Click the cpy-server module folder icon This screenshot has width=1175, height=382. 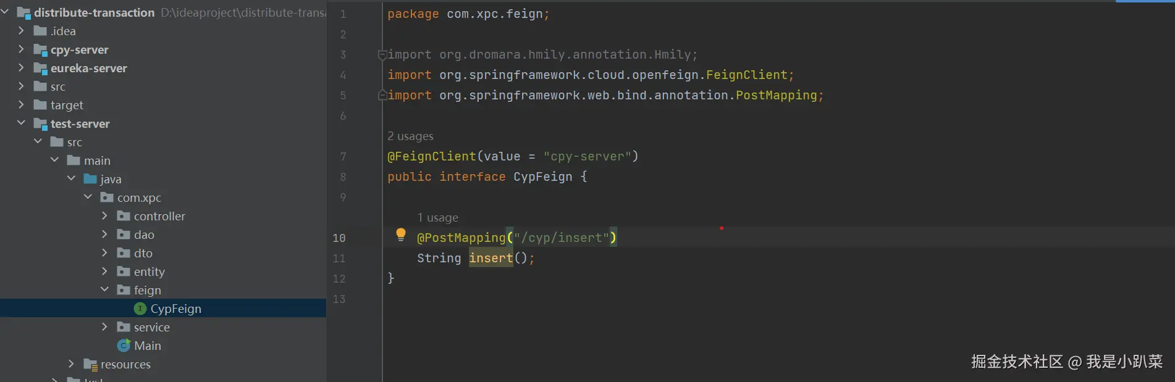tap(41, 50)
